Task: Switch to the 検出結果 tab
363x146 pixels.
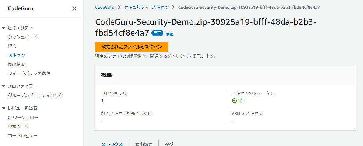Action: (144, 144)
